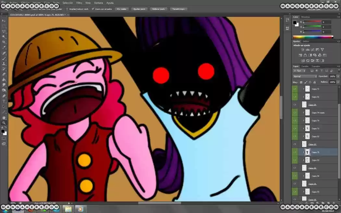Select the Hand tool
Viewport: 341px width, 213px height.
coord(4,118)
